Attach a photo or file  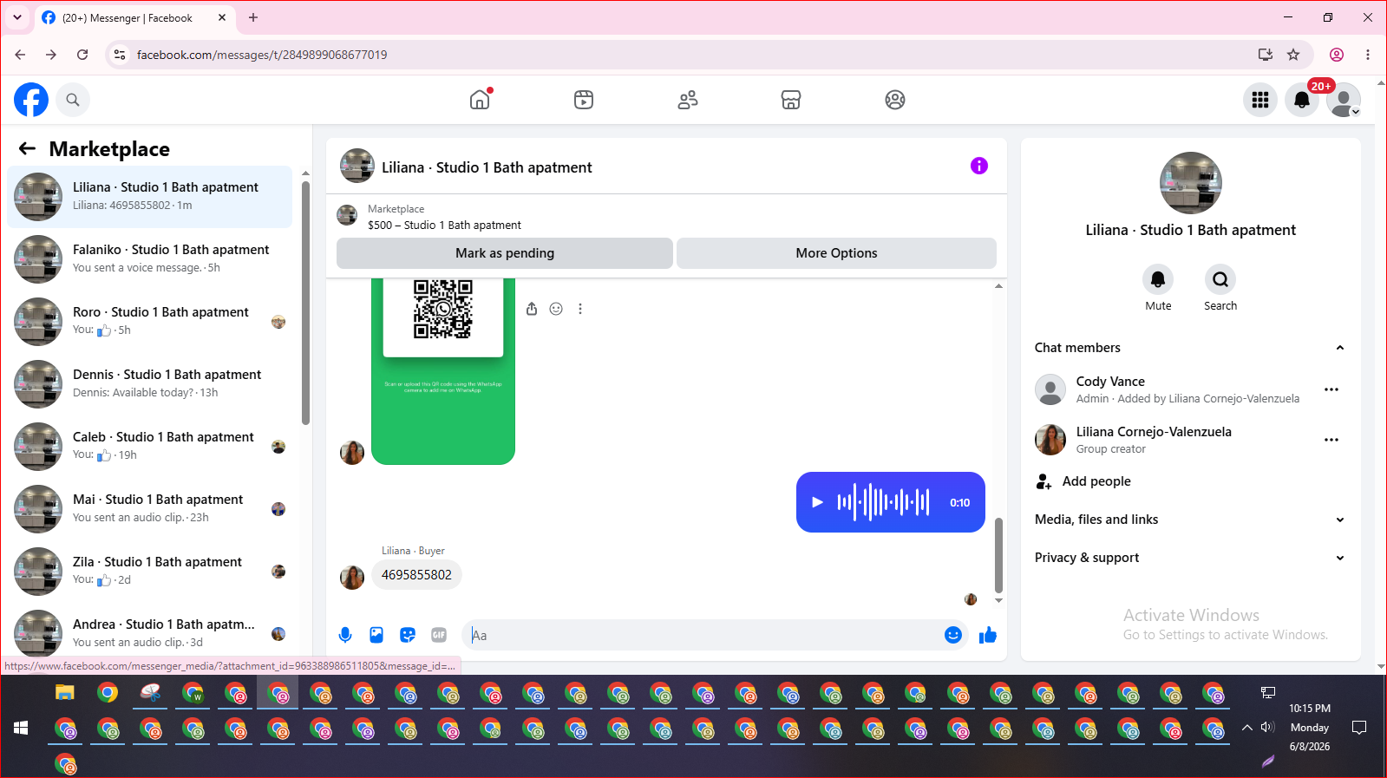point(376,635)
